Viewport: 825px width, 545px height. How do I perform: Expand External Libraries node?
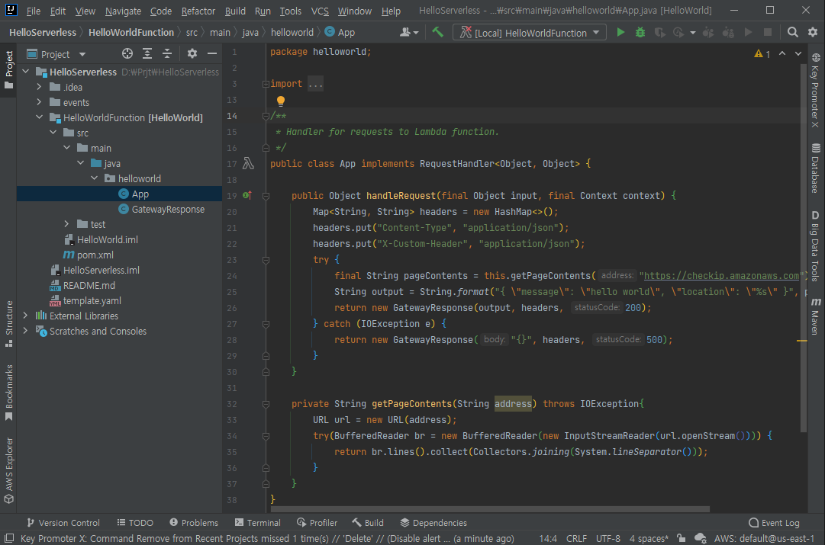click(25, 316)
